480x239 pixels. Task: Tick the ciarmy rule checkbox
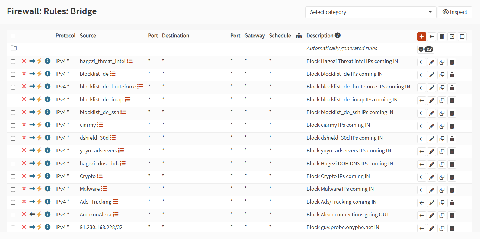point(13,126)
